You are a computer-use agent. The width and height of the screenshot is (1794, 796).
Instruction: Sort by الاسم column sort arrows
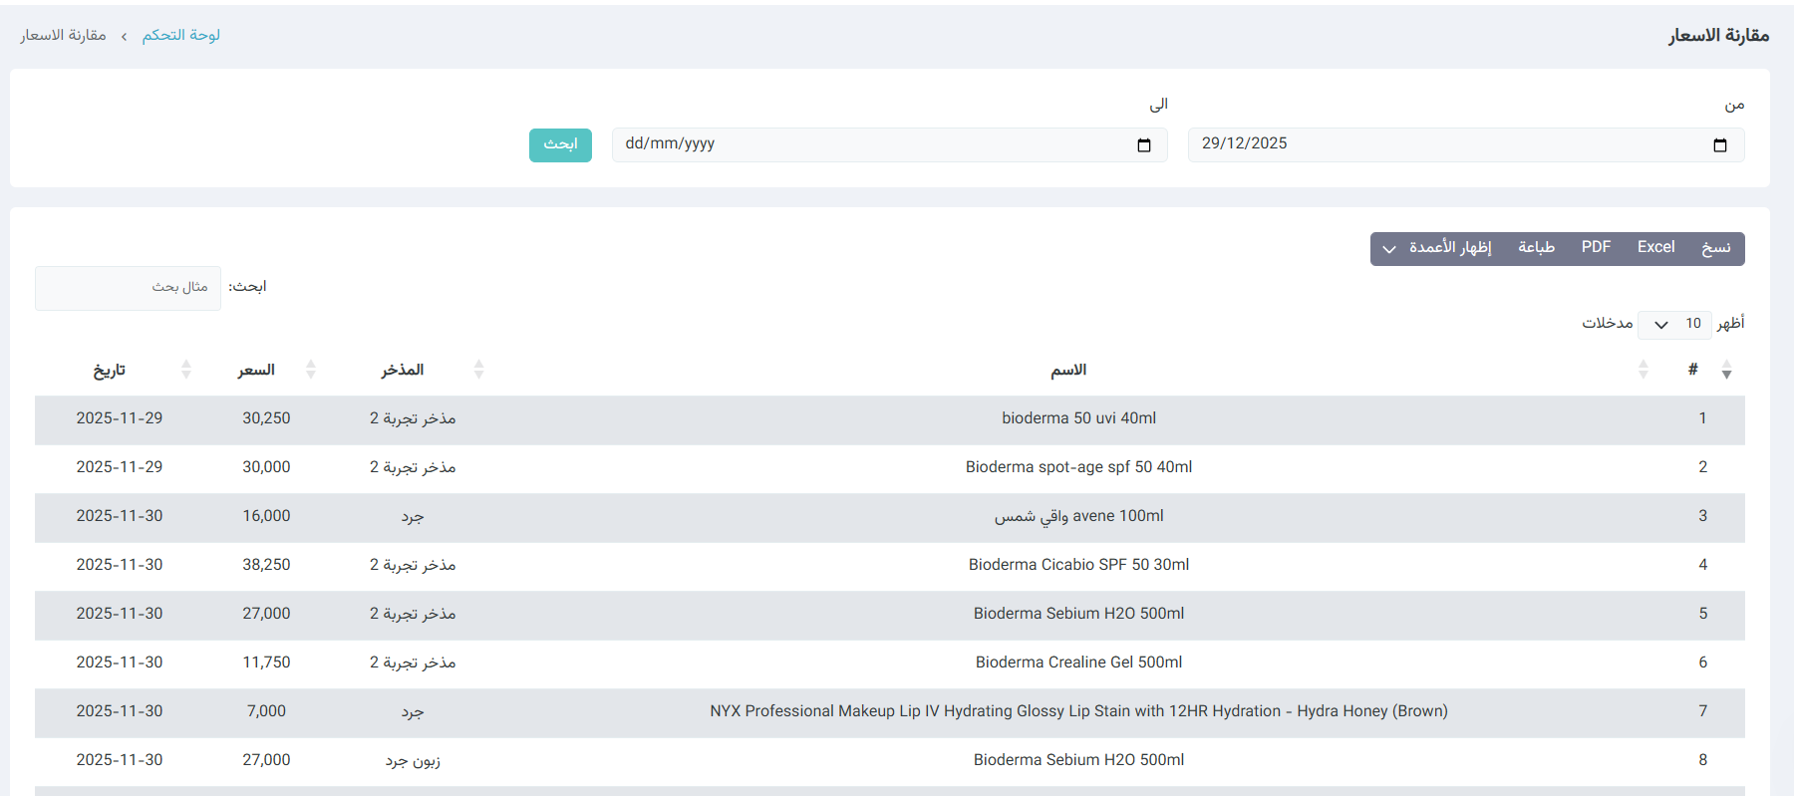point(1643,371)
